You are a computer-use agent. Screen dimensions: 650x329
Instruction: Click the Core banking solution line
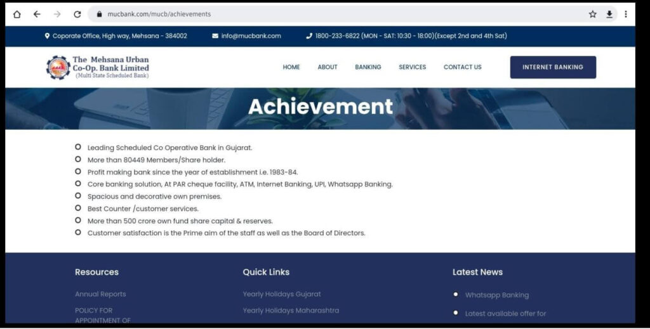tap(240, 184)
